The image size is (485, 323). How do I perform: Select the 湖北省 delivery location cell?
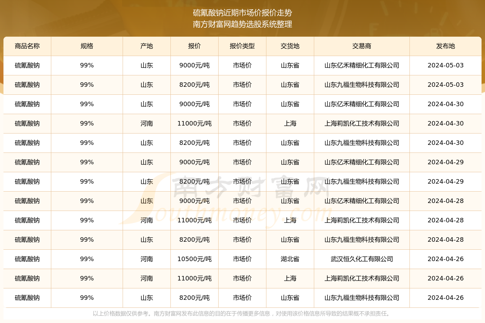[290, 259]
